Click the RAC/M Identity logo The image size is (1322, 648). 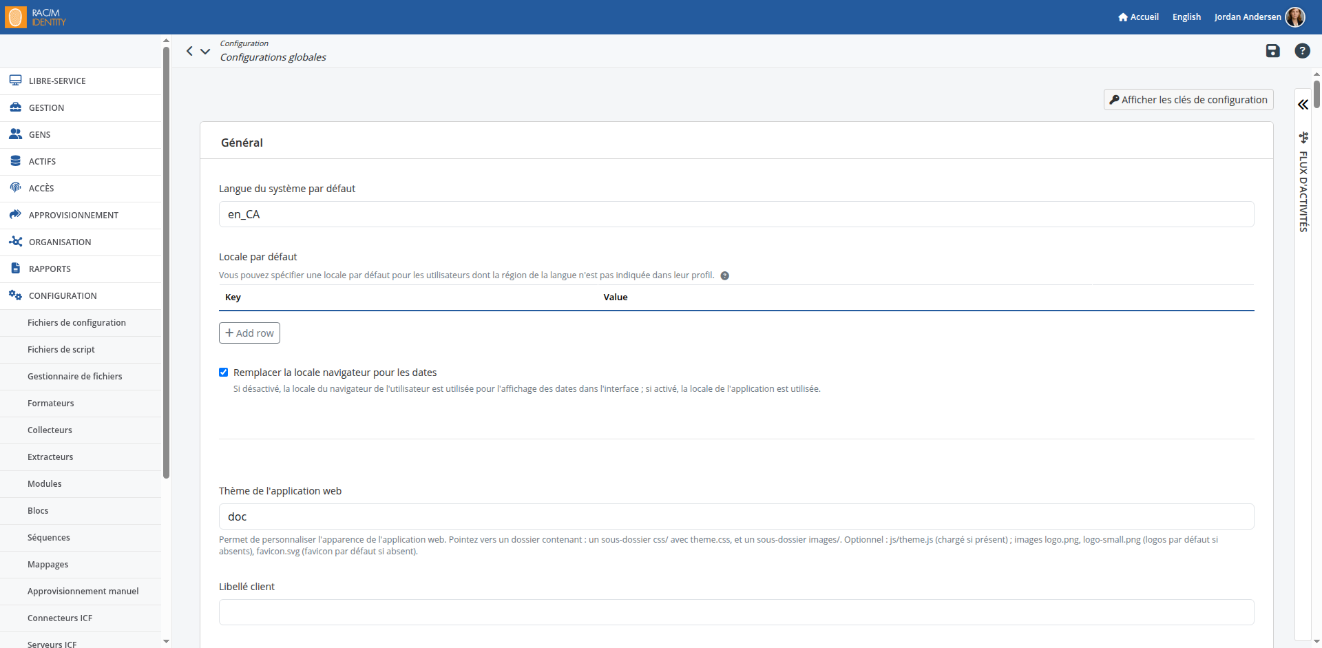[x=35, y=17]
